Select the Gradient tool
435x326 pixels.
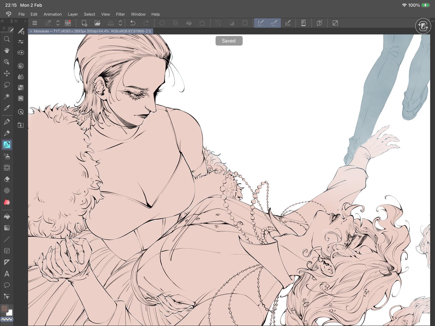(x=7, y=227)
